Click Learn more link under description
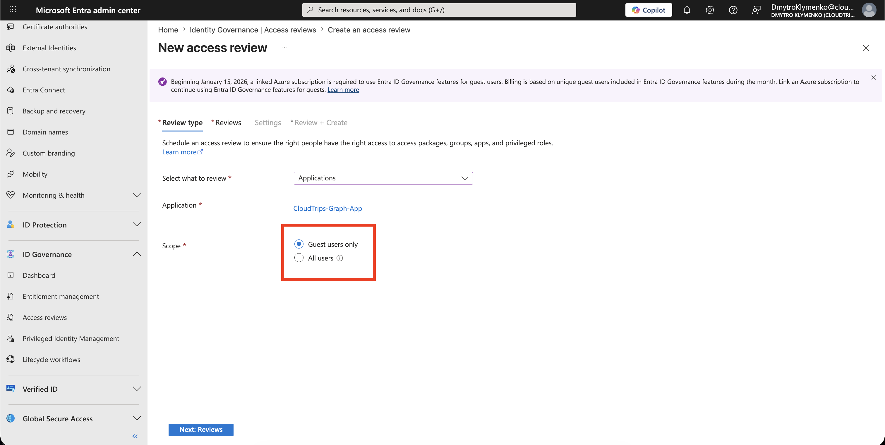The image size is (885, 445). pos(182,152)
